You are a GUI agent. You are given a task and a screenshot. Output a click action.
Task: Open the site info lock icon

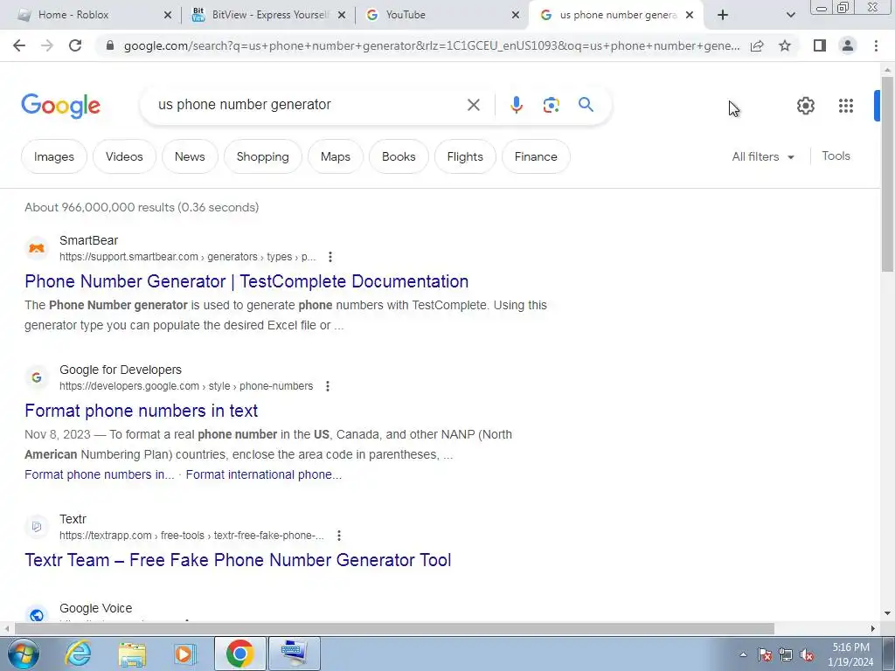point(110,45)
